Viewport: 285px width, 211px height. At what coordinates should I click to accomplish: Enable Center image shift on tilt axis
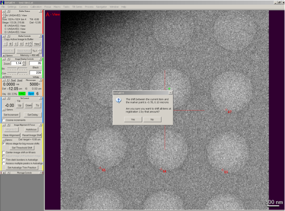4,152
